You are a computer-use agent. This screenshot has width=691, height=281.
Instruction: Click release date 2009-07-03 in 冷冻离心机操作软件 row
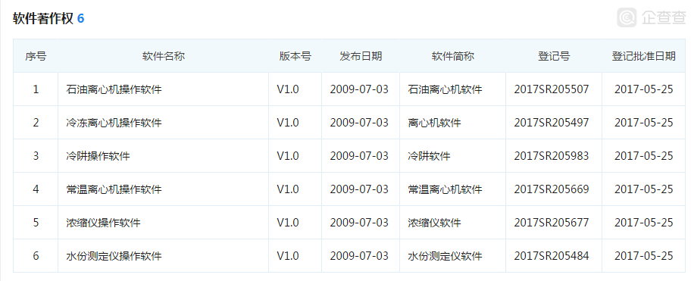click(359, 123)
